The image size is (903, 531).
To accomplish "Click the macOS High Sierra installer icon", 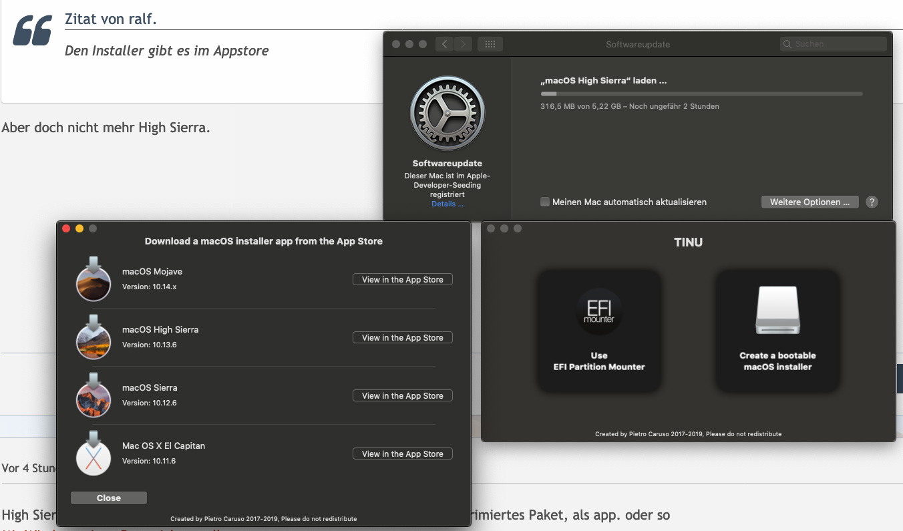I will 94,337.
